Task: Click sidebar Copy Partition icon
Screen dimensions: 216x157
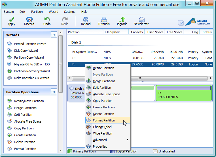Action: [9, 128]
